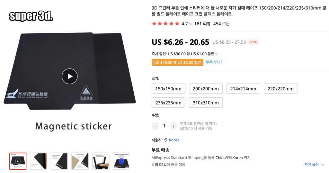Select the 150x150mm size option
Screen dimensions: 329x173
[168, 89]
